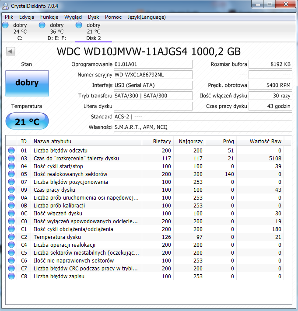Click the Oprogramowanie firmware field
Image resolution: width=298 pixels, height=311 pixels.
[153, 64]
